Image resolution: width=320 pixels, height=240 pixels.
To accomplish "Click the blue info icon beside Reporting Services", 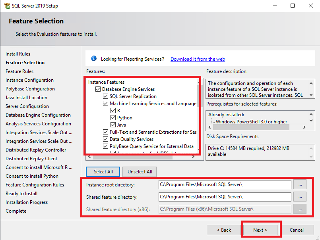I will point(94,59).
